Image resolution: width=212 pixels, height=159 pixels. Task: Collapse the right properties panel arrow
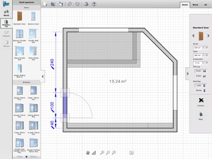pyautogui.click(x=188, y=74)
